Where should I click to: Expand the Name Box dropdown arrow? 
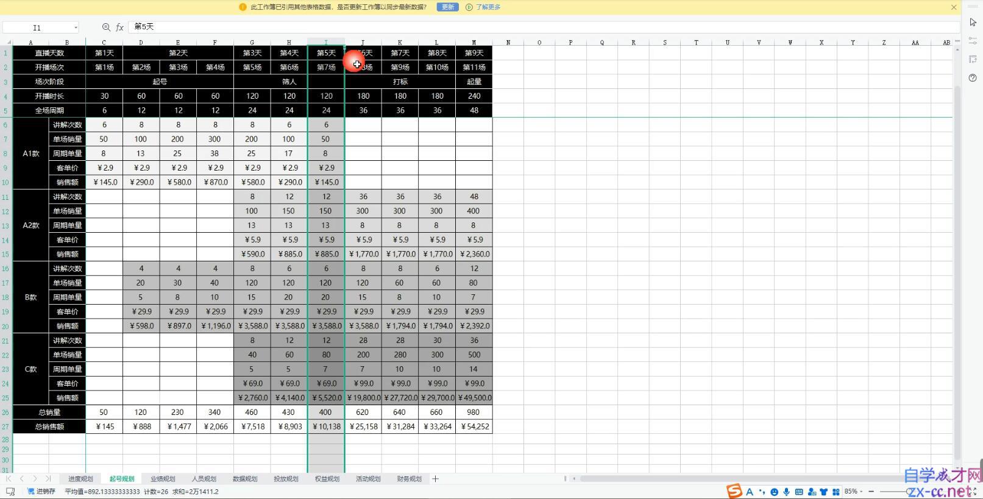point(76,27)
